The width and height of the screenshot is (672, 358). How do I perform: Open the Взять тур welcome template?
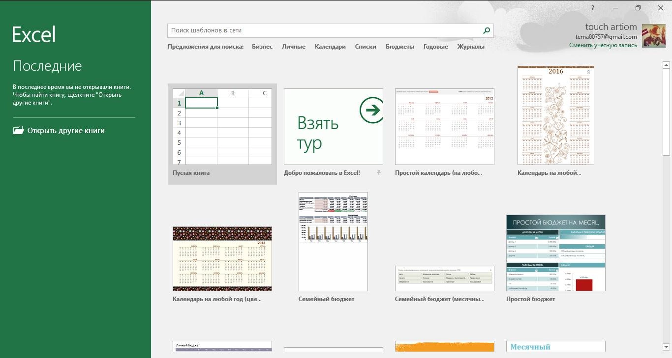[x=334, y=127]
